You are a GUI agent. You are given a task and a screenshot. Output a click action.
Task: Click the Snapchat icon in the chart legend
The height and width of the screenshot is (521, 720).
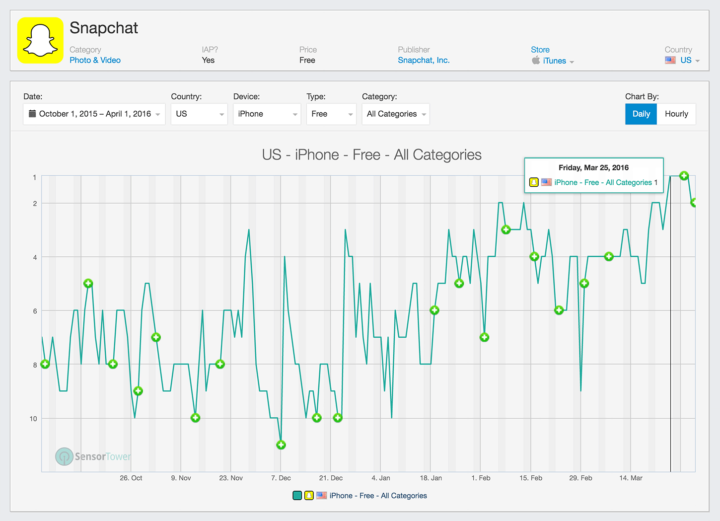point(308,495)
